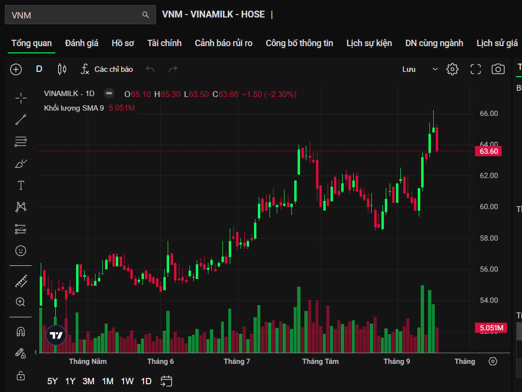
Task: Click the search magnifier icon
Action: click(145, 15)
